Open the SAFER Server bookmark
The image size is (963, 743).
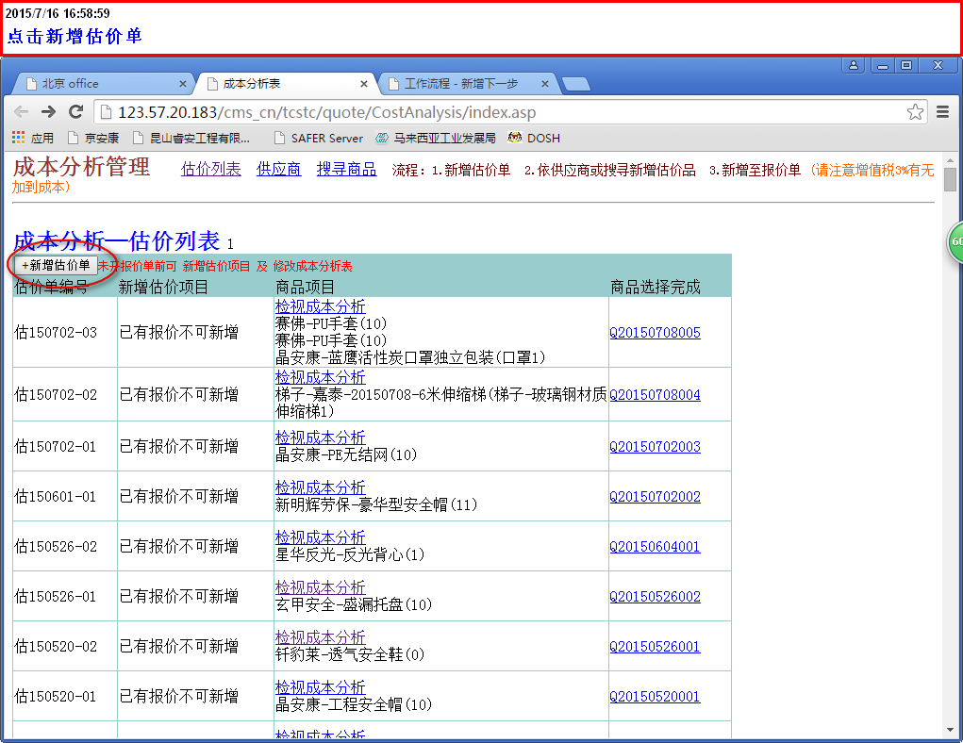click(x=318, y=138)
